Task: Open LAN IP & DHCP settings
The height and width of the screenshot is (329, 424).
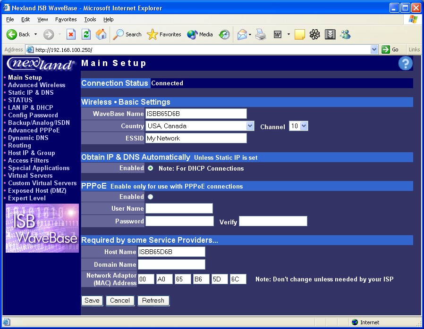Action: point(31,107)
